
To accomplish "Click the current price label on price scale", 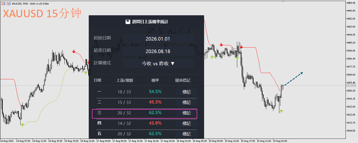I will (350, 85).
